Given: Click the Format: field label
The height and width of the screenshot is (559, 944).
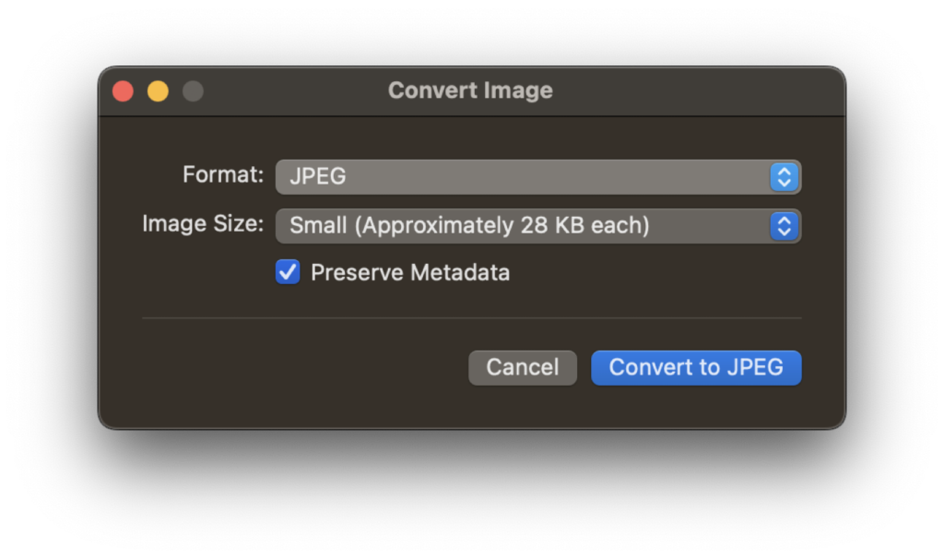Looking at the screenshot, I should pos(223,174).
